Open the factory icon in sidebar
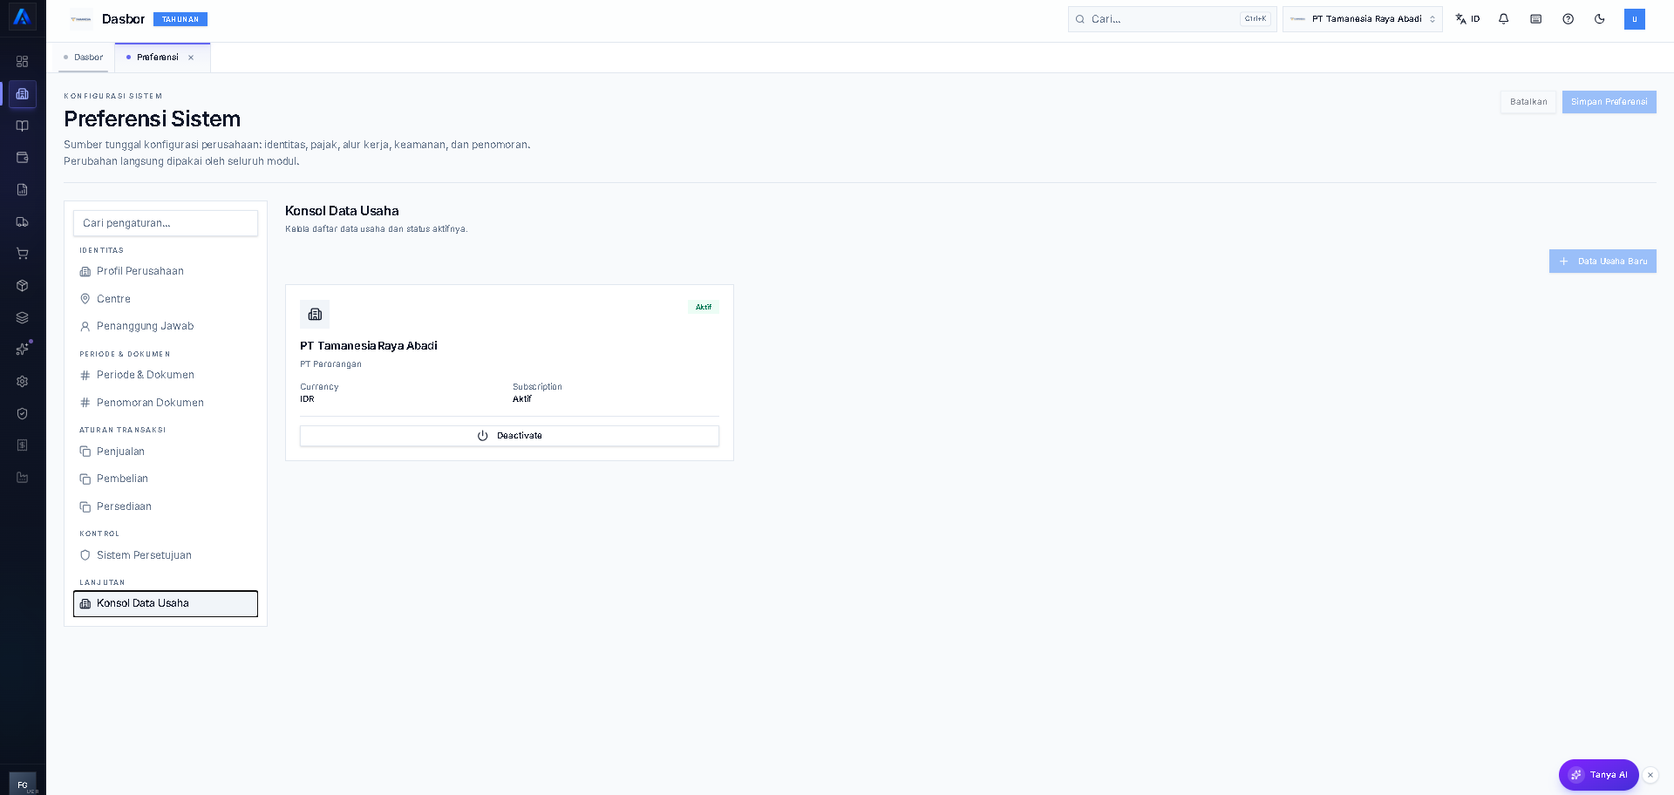The image size is (1674, 795). tap(23, 478)
